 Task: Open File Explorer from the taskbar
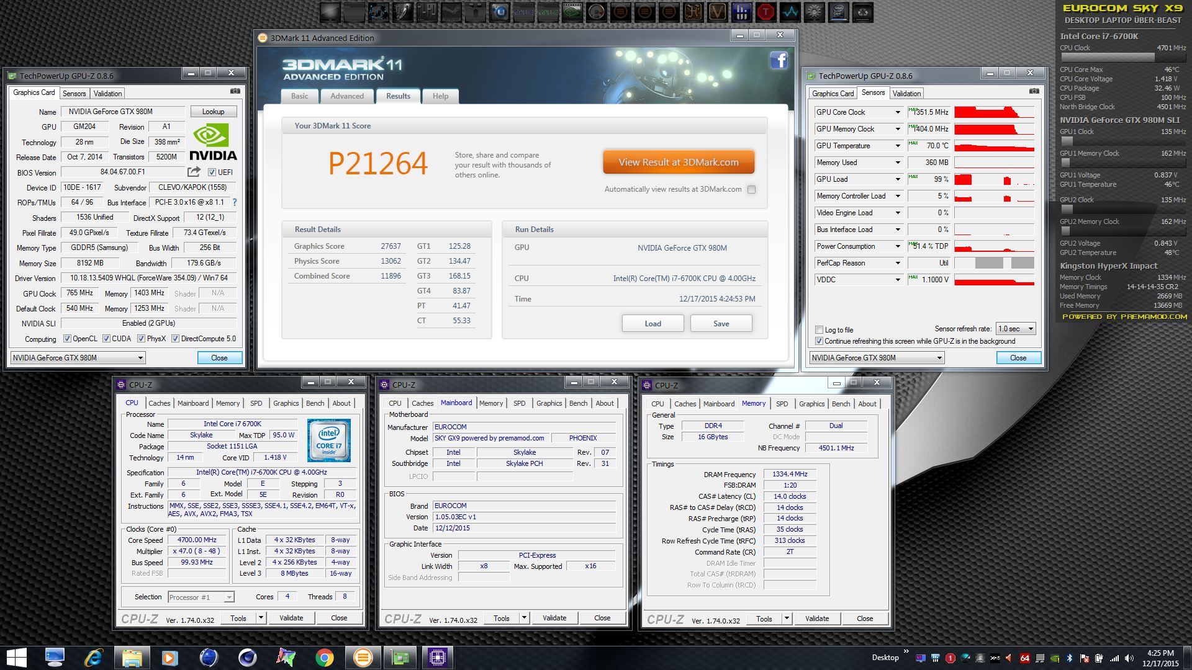[x=132, y=657]
